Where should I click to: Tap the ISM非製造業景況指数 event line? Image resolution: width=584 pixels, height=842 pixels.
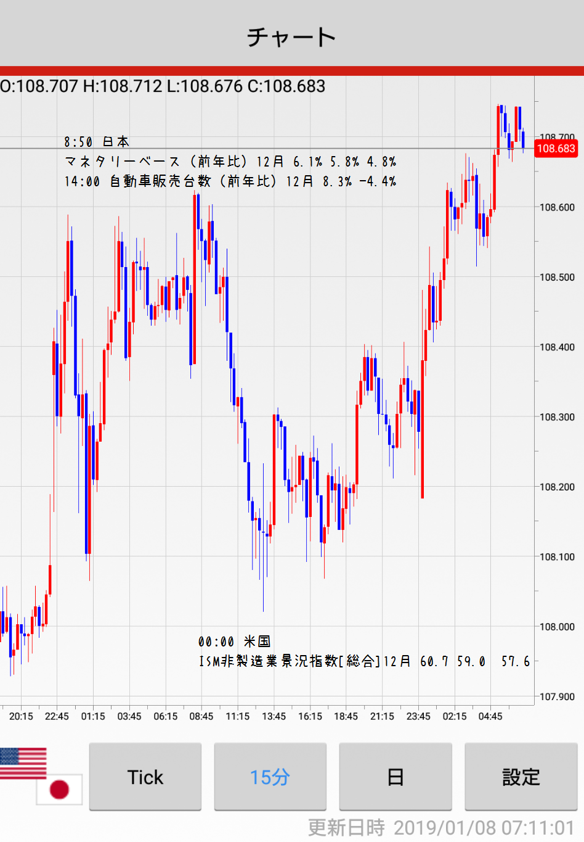coord(363,661)
